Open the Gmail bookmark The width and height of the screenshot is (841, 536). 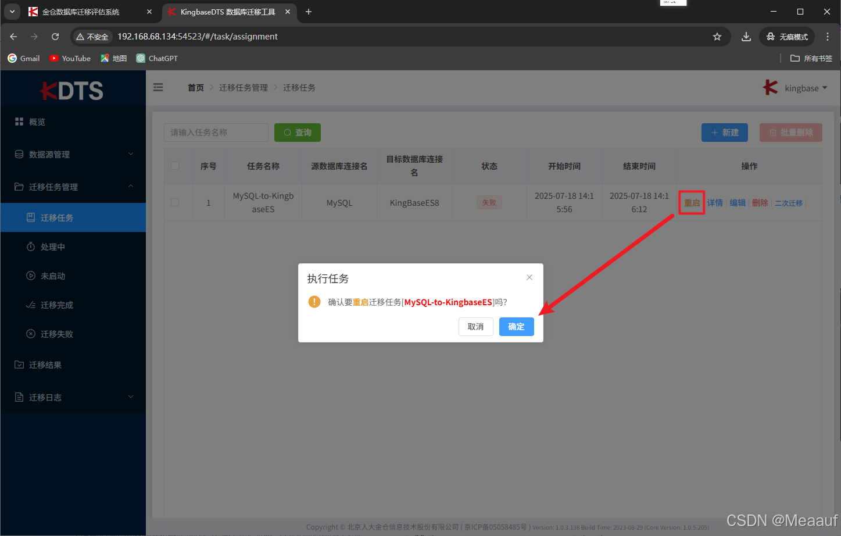coord(24,58)
